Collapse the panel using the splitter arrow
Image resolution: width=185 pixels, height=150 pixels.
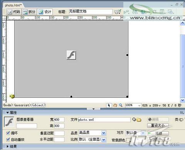94,109
